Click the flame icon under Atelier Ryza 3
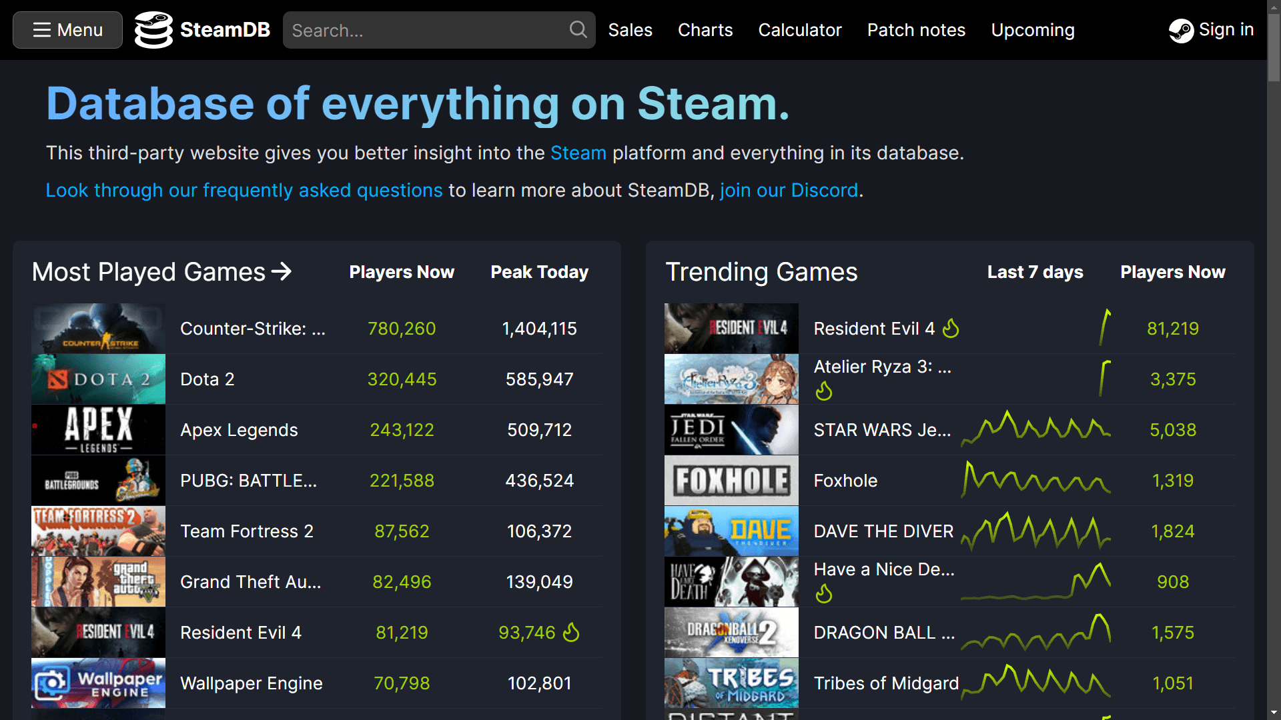The image size is (1281, 720). [x=823, y=391]
